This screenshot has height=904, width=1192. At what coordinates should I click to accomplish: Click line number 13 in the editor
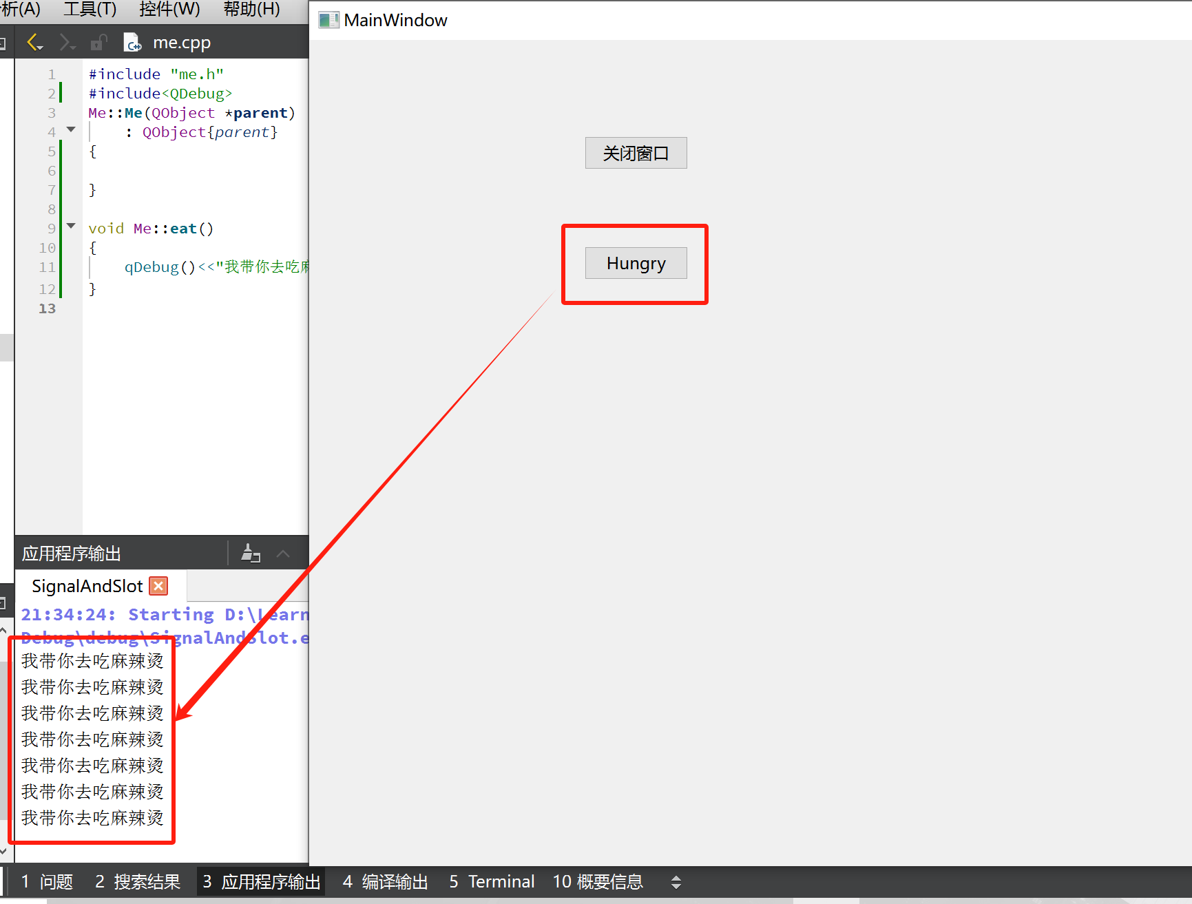point(47,308)
